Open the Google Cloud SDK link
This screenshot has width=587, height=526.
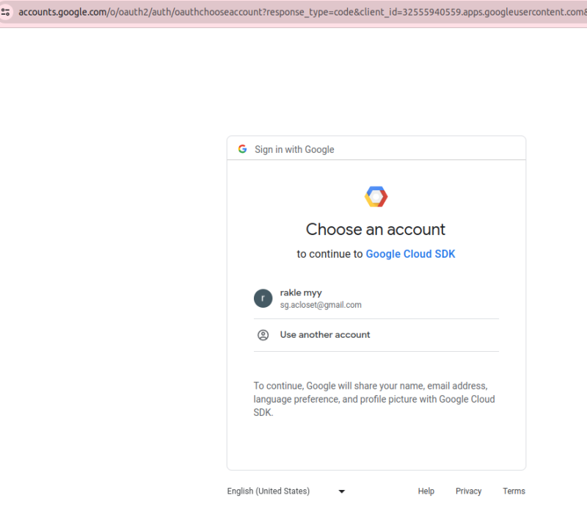coord(411,254)
